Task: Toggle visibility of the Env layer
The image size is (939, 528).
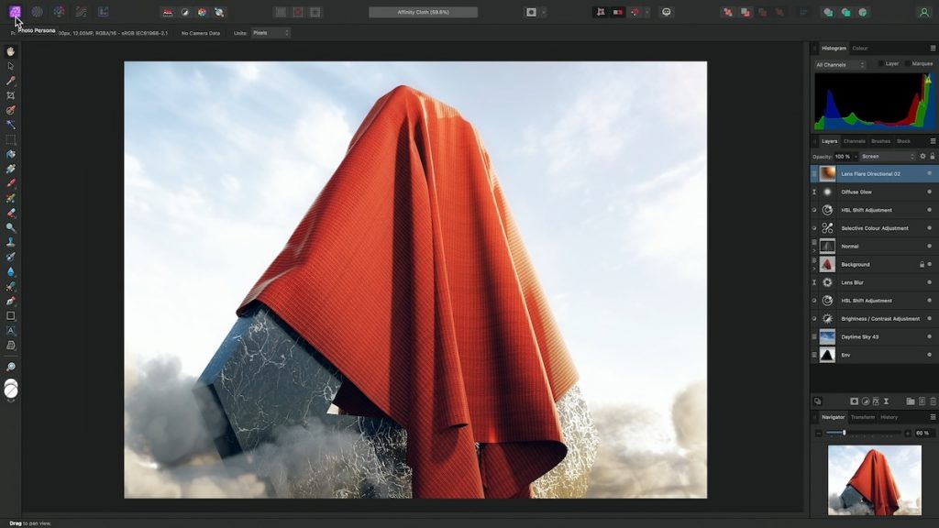Action: coord(930,355)
